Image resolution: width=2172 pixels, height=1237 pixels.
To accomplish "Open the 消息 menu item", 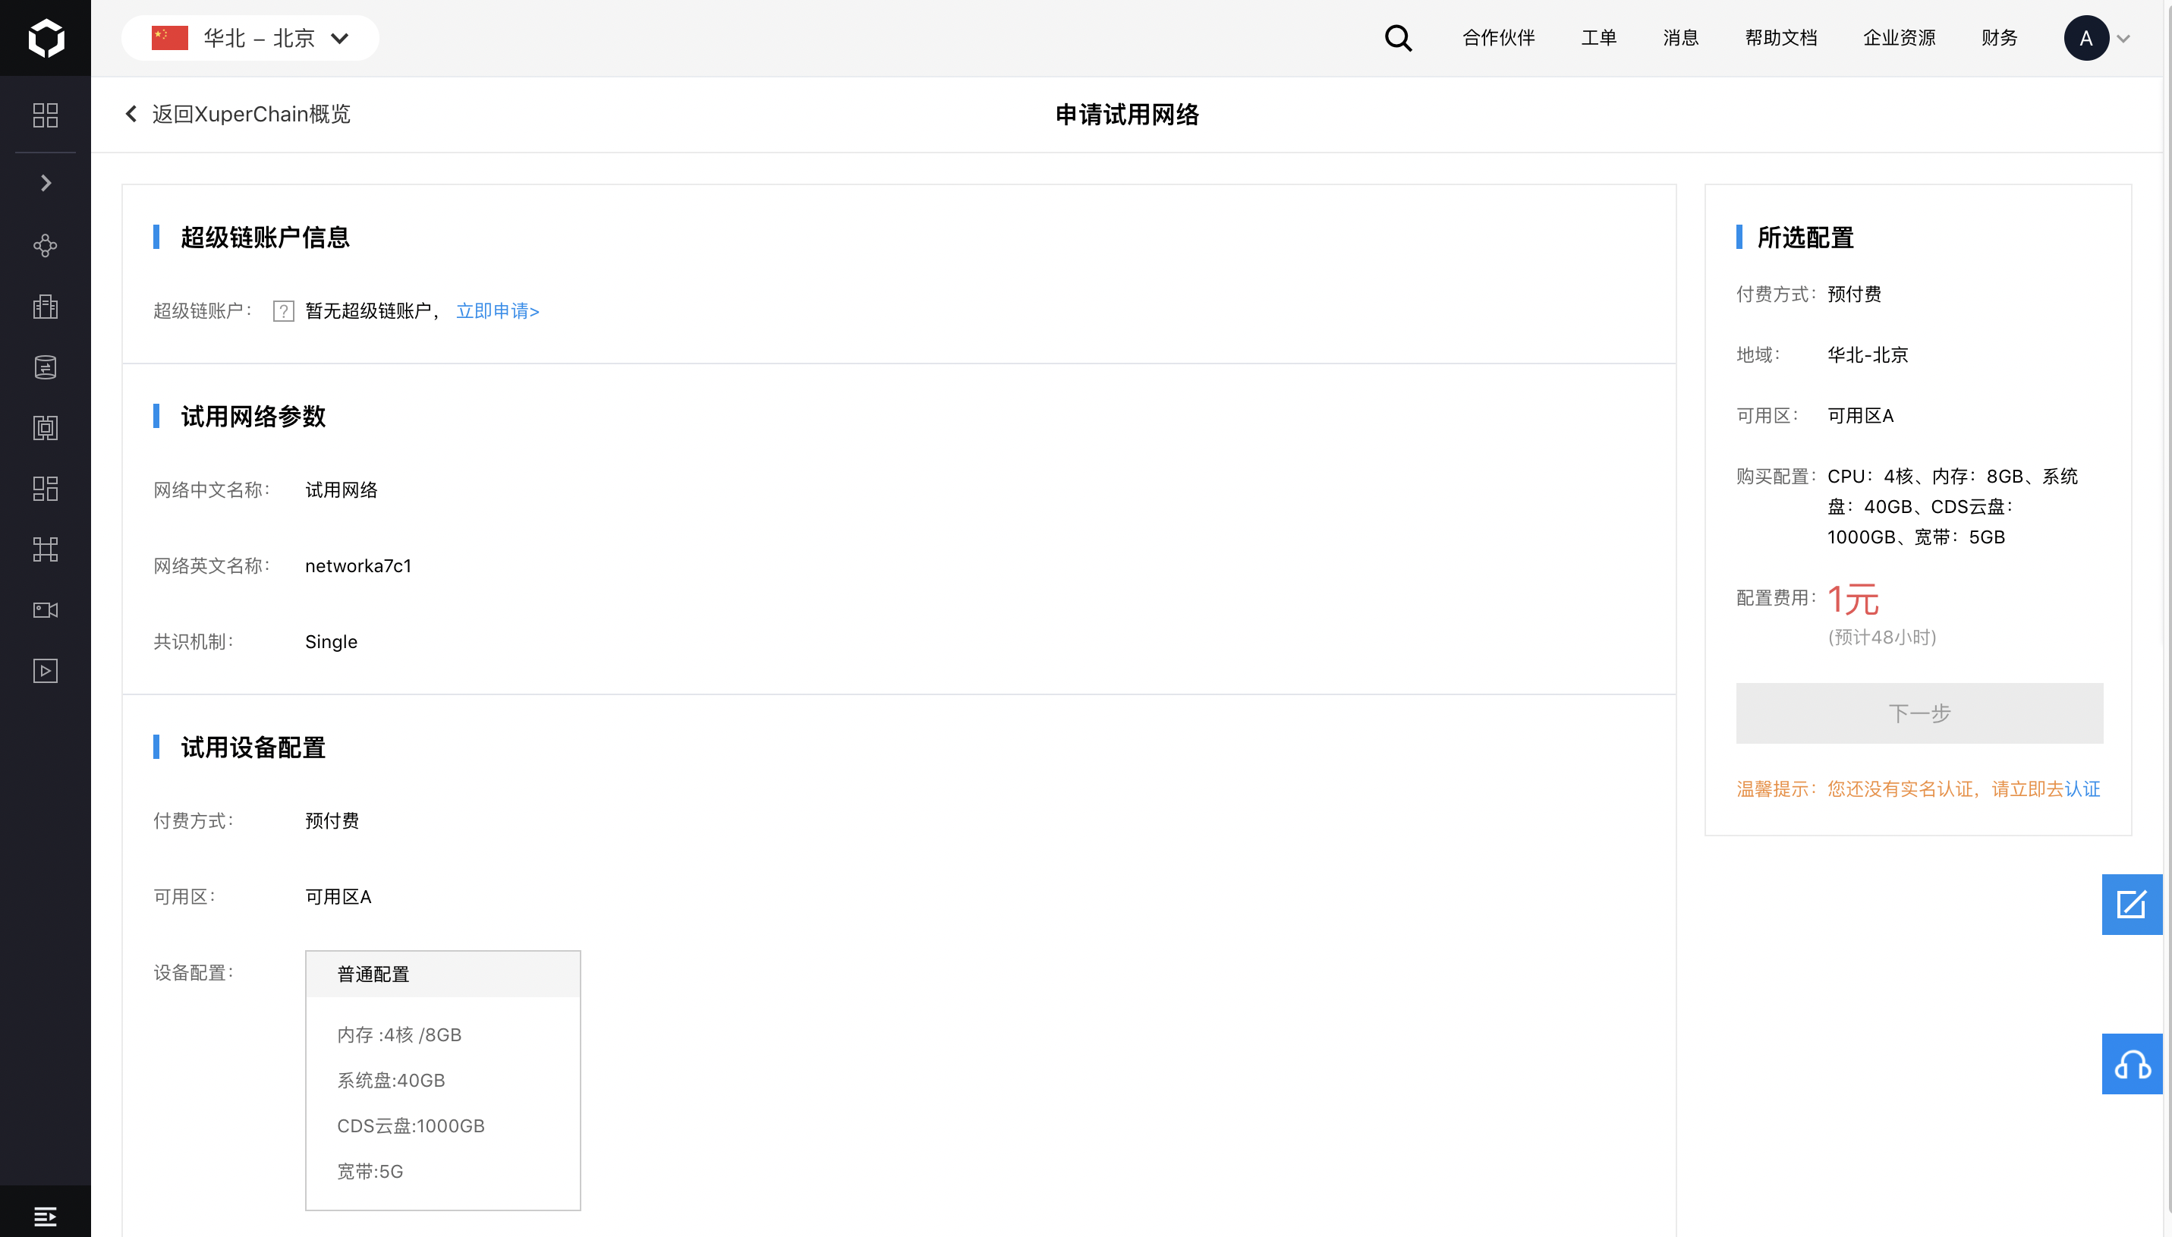I will tap(1680, 38).
